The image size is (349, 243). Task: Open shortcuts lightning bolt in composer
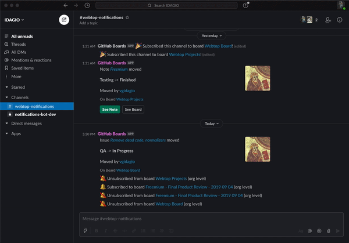coord(86,231)
